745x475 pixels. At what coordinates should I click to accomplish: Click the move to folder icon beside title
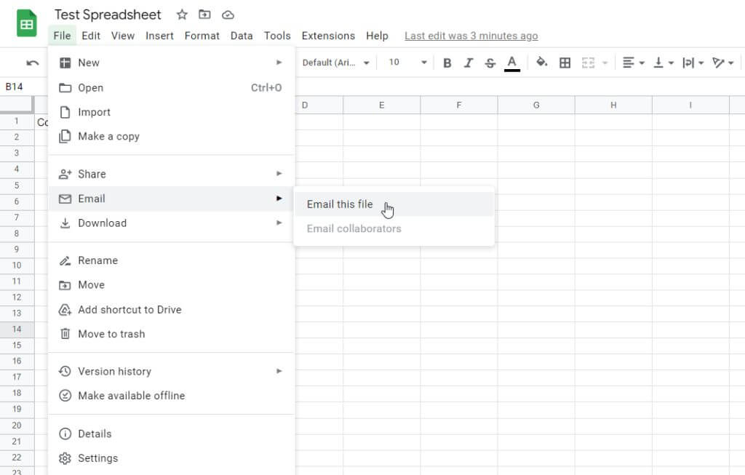coord(204,15)
